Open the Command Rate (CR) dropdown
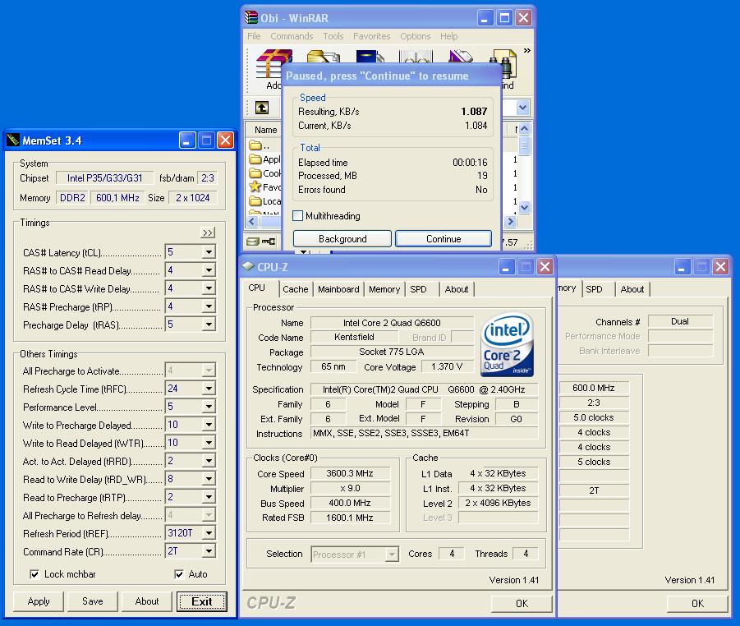Viewport: 740px width, 626px height. click(x=209, y=551)
